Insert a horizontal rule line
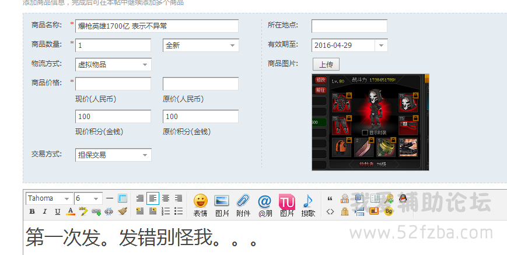This screenshot has height=255, width=507. coord(110,198)
